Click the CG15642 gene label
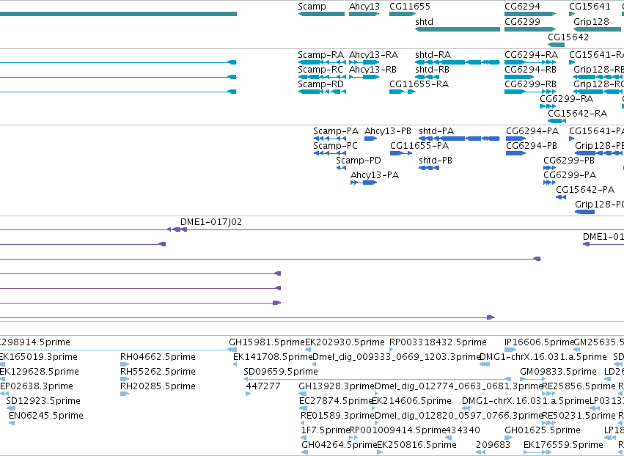Image resolution: width=624 pixels, height=456 pixels. click(568, 37)
